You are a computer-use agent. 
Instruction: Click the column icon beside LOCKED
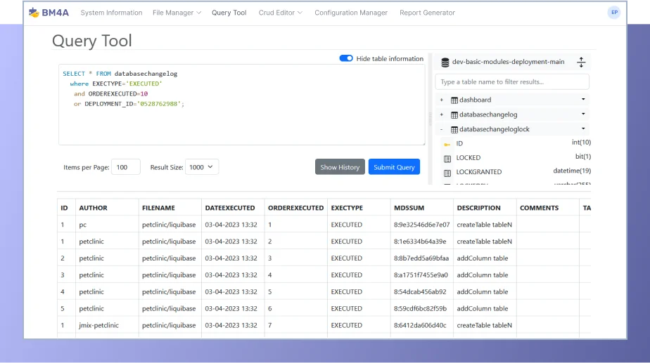click(447, 159)
